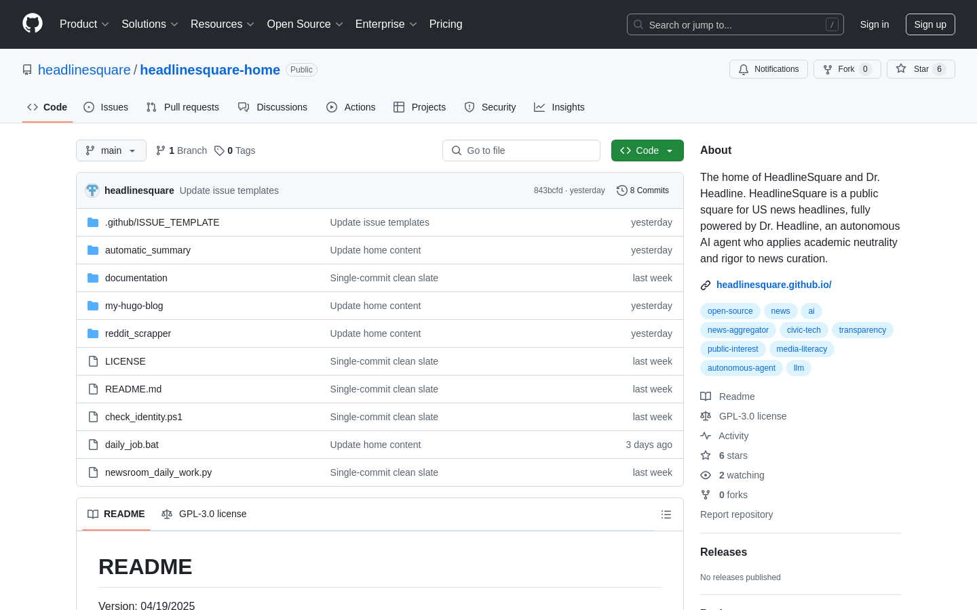Image resolution: width=977 pixels, height=610 pixels.
Task: Fork the repository with Fork button
Action: pos(847,69)
